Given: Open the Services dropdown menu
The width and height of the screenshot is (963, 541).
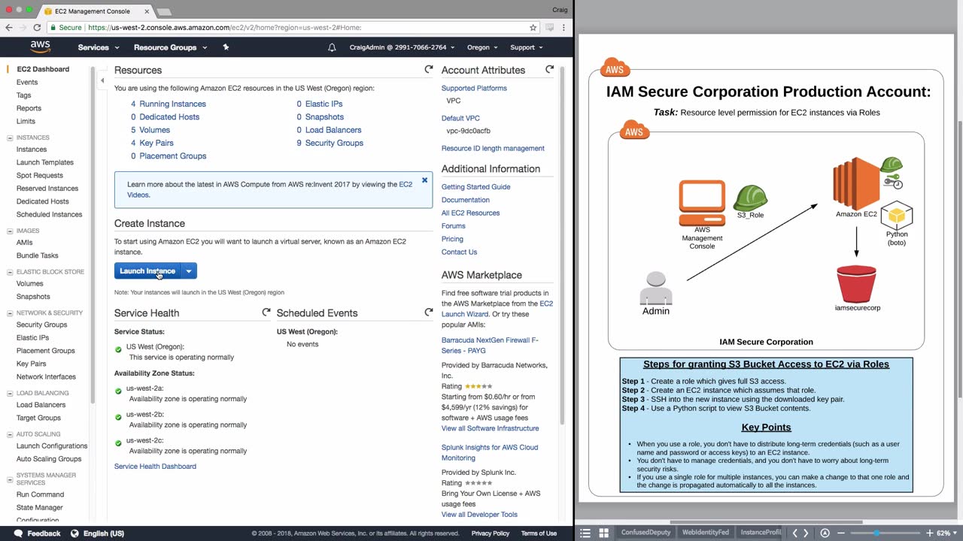Looking at the screenshot, I should point(99,47).
